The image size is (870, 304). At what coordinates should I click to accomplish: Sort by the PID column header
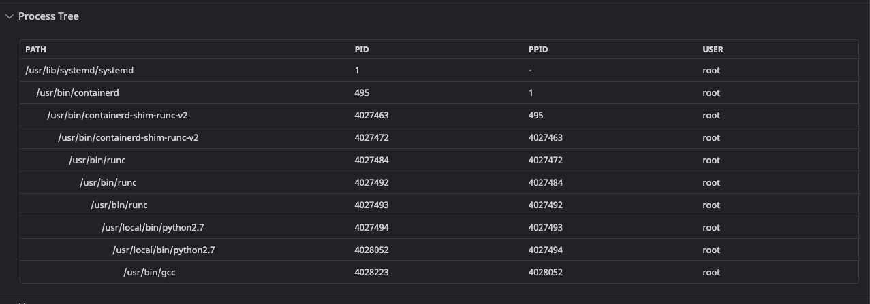(x=362, y=50)
